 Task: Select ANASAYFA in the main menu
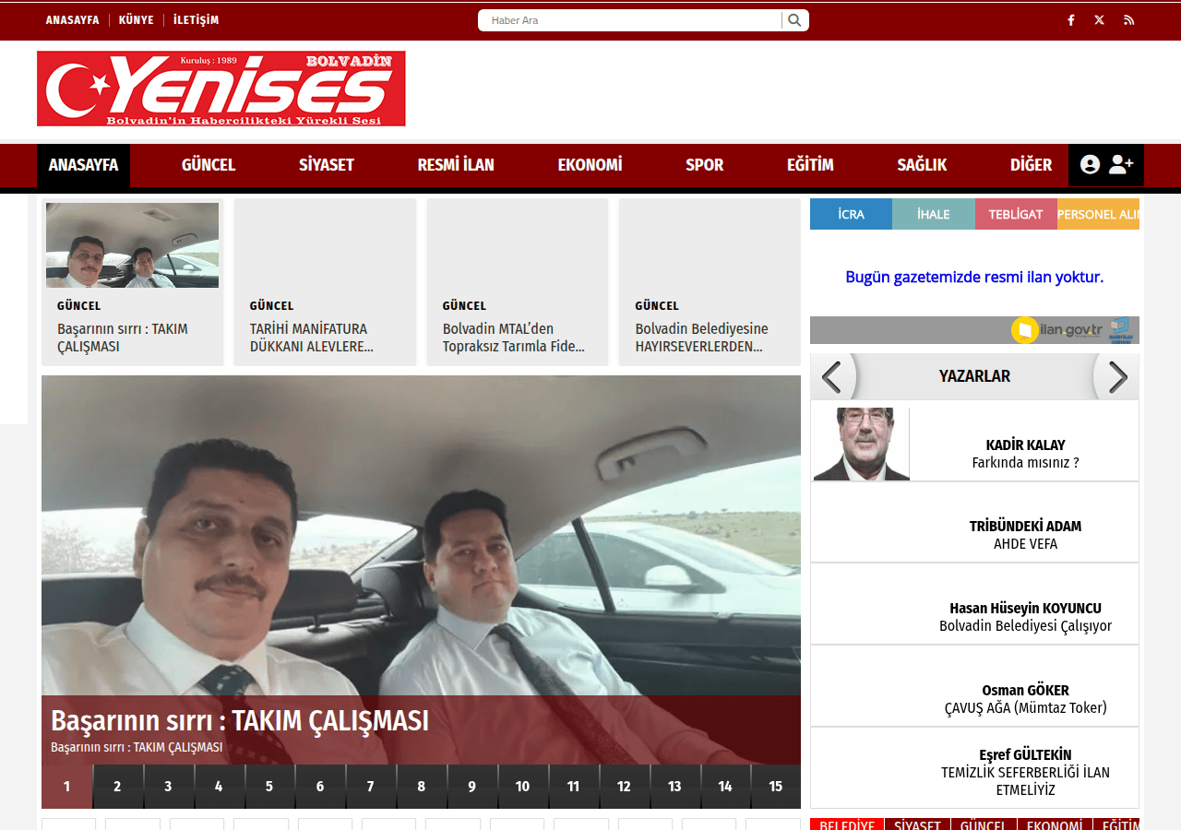[x=83, y=165]
